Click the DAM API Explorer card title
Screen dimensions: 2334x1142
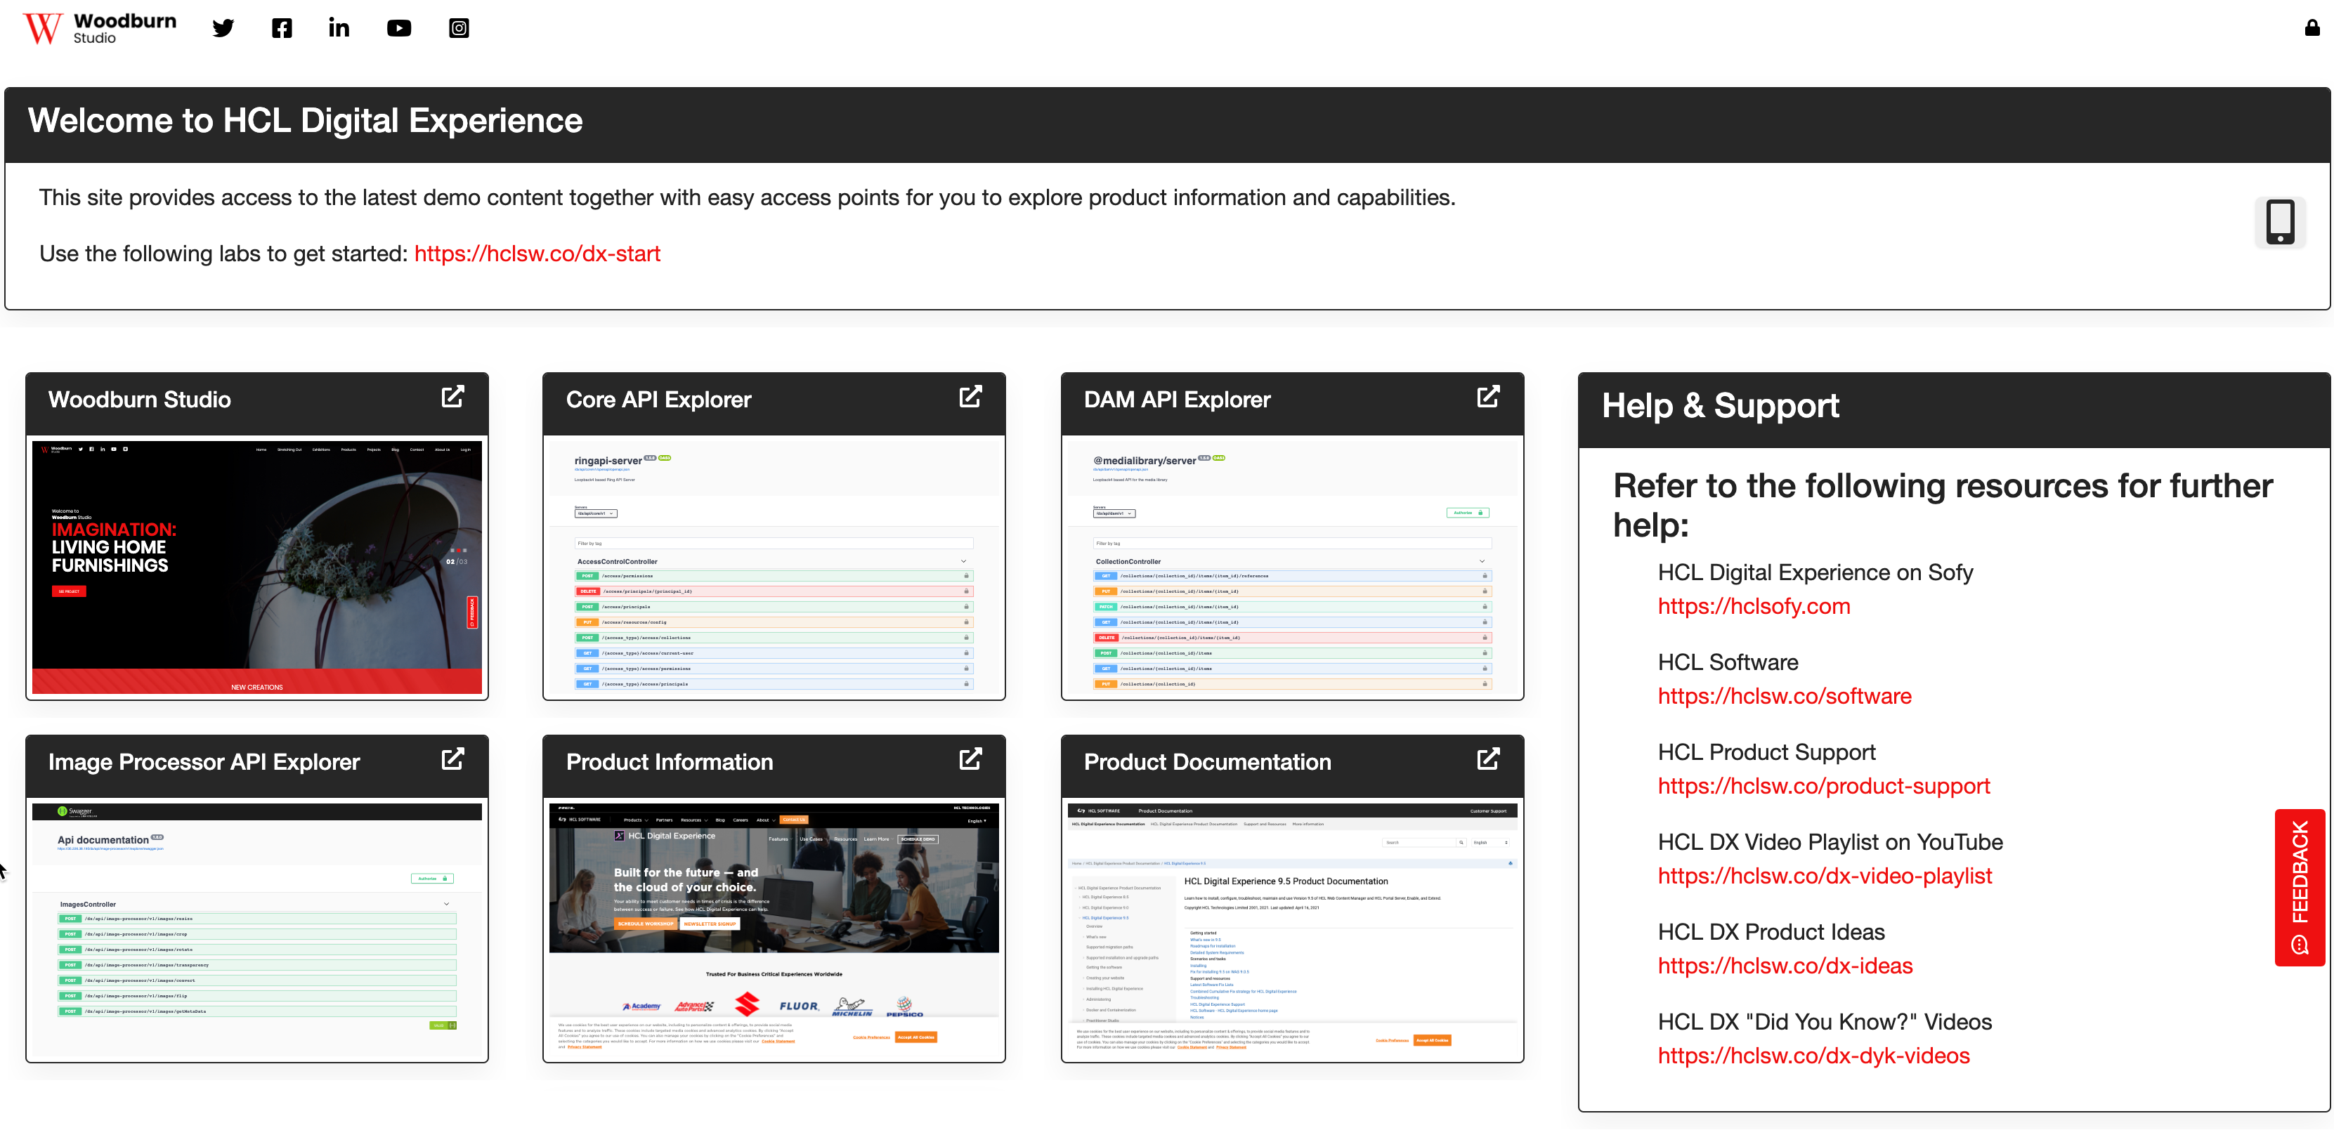pos(1177,400)
